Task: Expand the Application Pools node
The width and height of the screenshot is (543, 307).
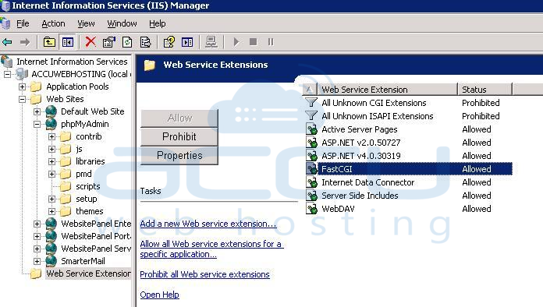Action: point(22,86)
